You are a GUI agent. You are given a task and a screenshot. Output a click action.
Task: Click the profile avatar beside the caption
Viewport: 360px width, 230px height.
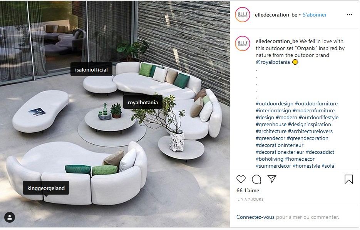(243, 43)
